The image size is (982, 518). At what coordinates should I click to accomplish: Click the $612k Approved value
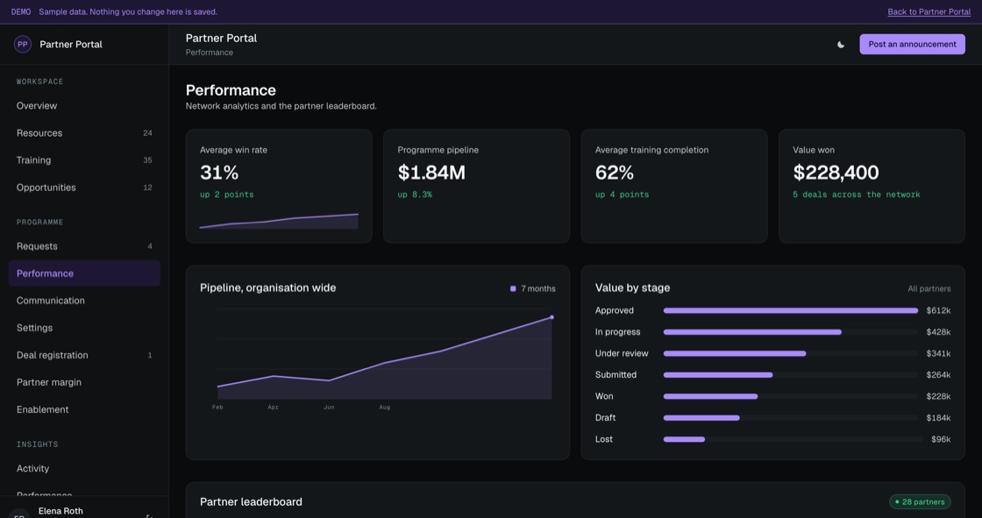[938, 310]
